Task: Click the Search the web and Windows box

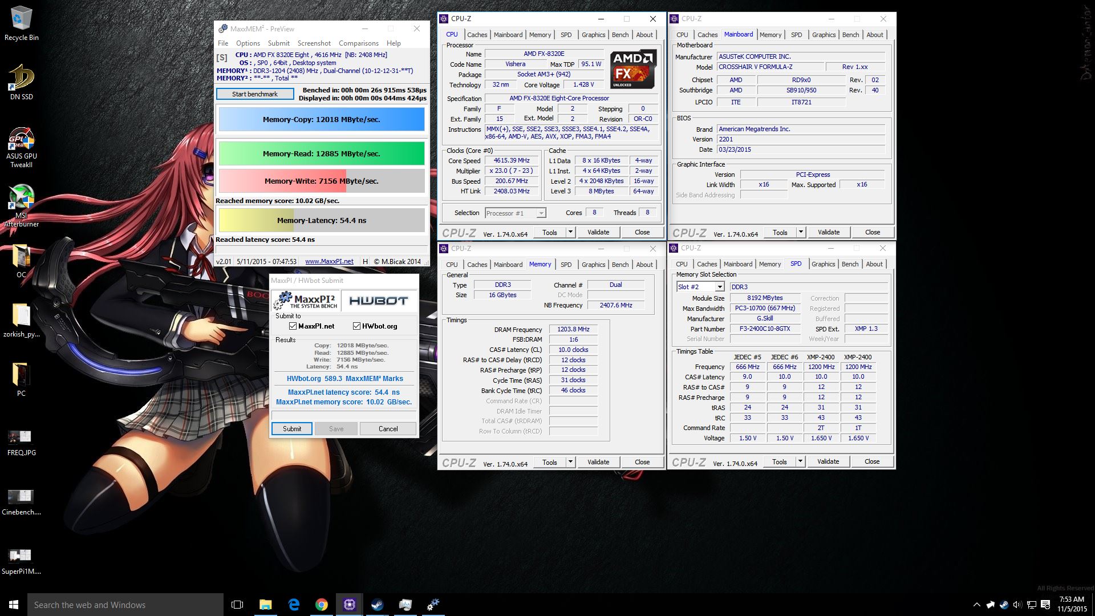Action: pos(125,605)
